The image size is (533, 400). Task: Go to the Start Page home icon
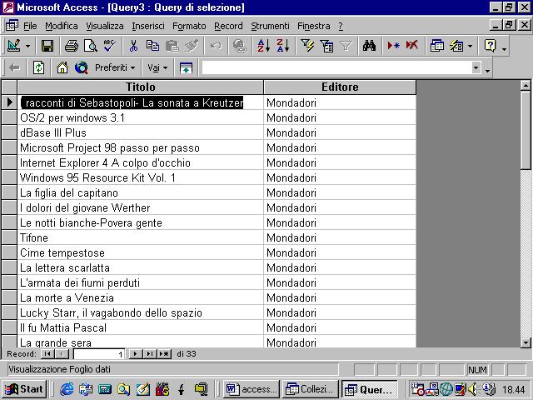(62, 68)
